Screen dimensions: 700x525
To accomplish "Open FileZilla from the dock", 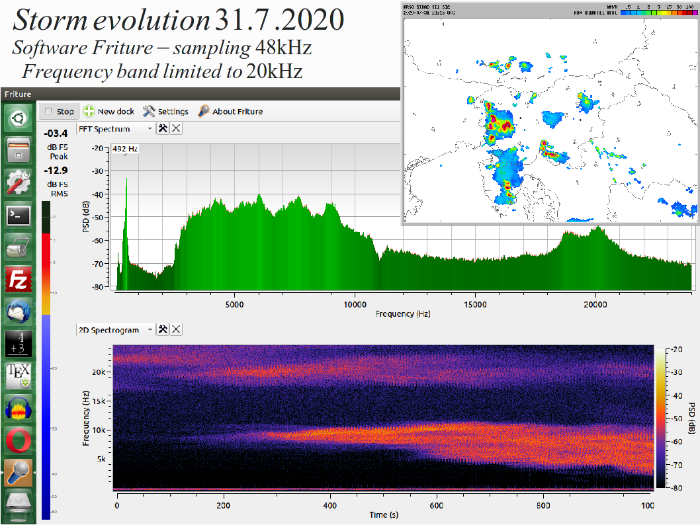I will click(x=18, y=280).
